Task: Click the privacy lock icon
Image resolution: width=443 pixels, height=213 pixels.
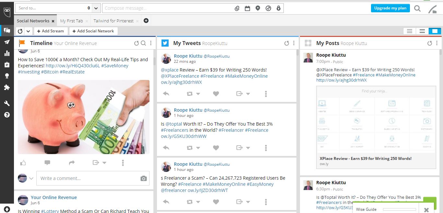Action: click(x=278, y=8)
